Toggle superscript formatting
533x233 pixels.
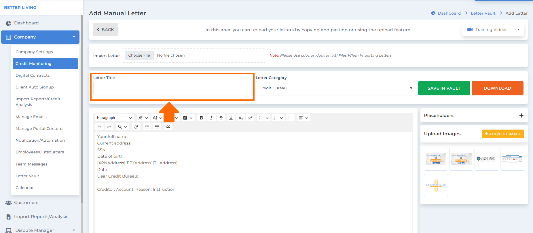pyautogui.click(x=250, y=118)
